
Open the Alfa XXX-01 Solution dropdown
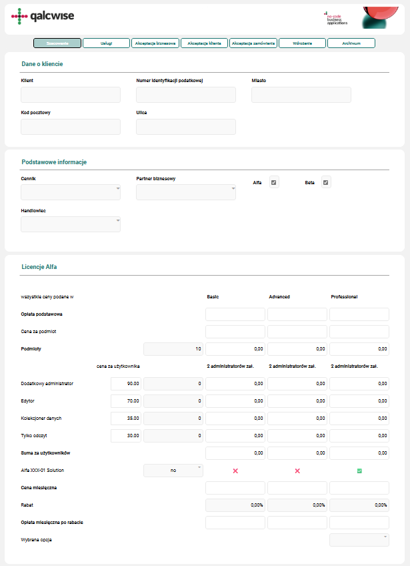point(173,471)
